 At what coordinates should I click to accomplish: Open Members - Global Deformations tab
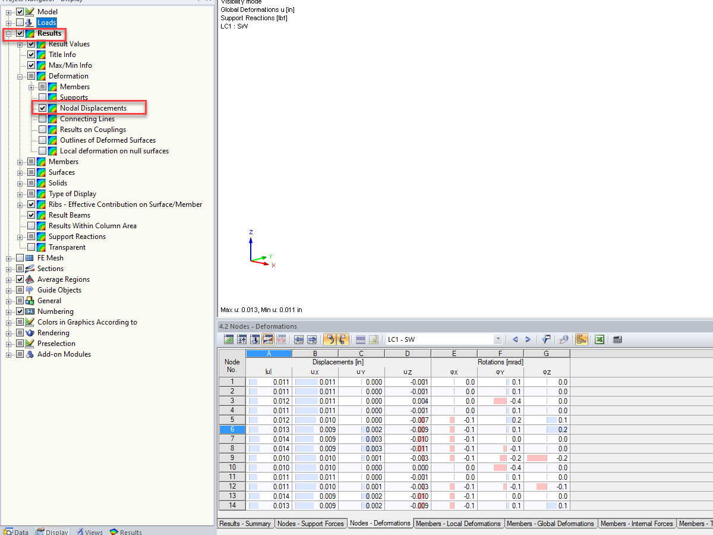coord(550,524)
